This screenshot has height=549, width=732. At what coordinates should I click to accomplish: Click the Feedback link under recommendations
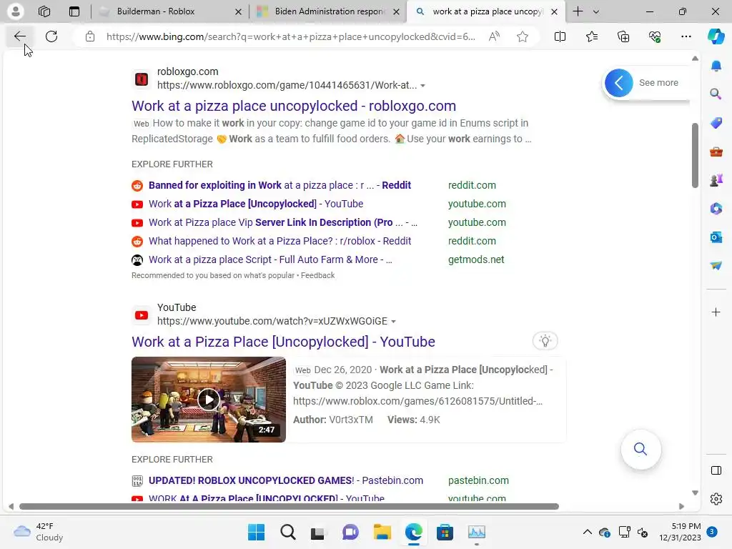317,275
